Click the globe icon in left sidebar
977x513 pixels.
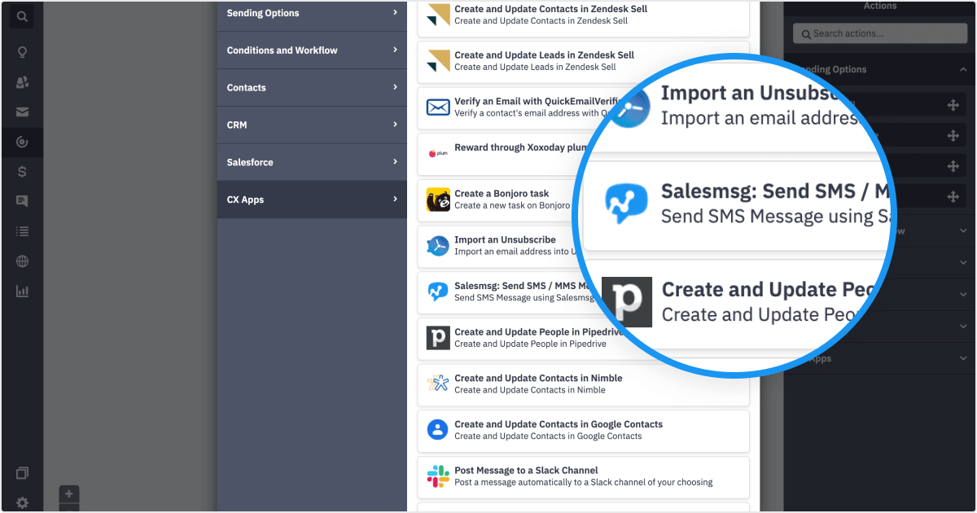pos(22,261)
